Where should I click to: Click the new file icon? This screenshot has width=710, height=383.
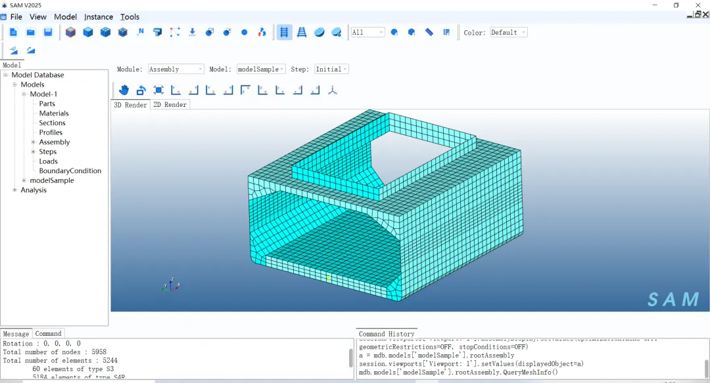click(13, 32)
